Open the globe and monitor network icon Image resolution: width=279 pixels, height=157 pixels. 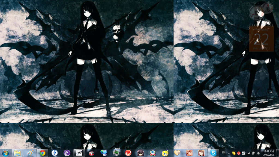[x=104, y=153]
